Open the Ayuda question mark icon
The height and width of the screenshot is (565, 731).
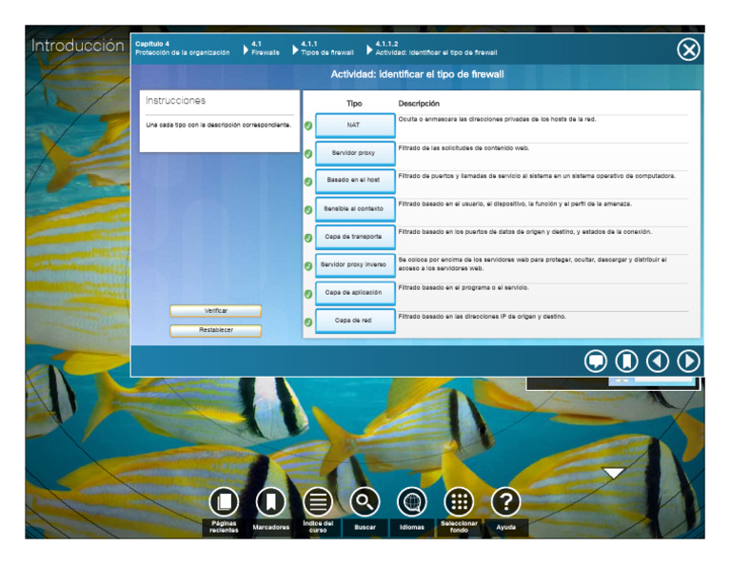(505, 501)
